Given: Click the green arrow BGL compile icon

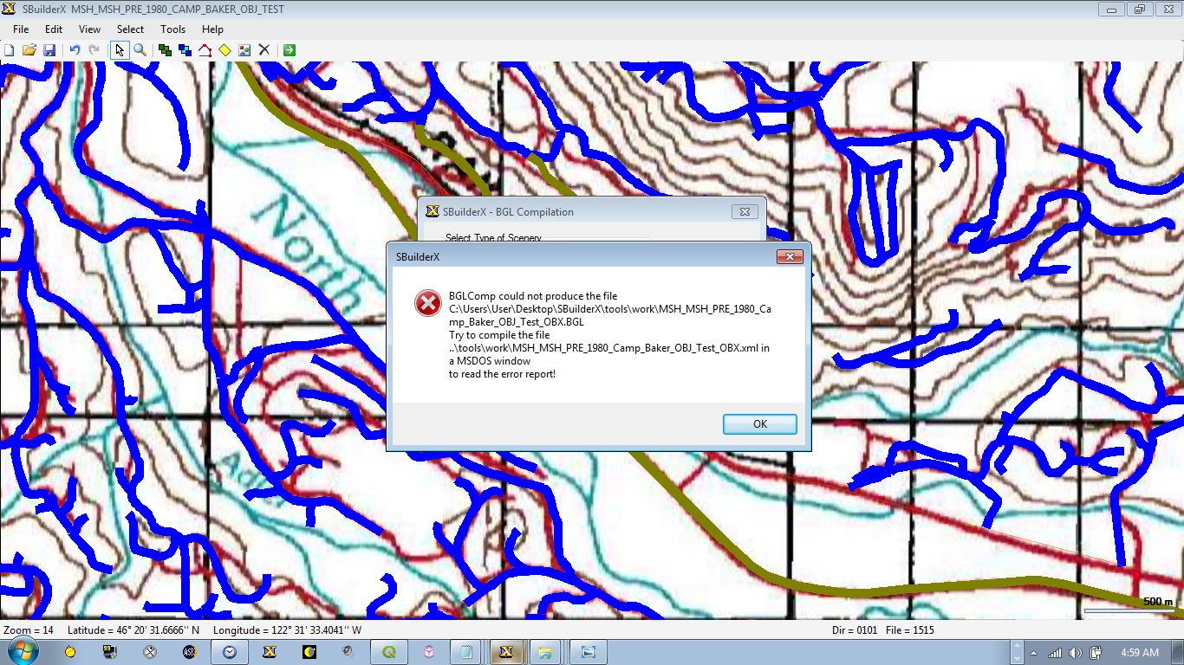Looking at the screenshot, I should click(x=289, y=50).
